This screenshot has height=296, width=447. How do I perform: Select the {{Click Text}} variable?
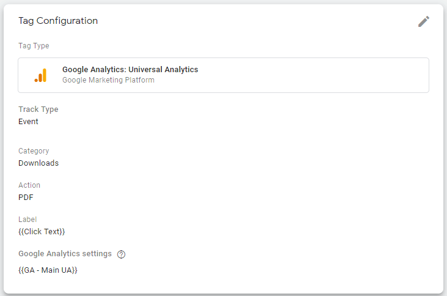(42, 232)
